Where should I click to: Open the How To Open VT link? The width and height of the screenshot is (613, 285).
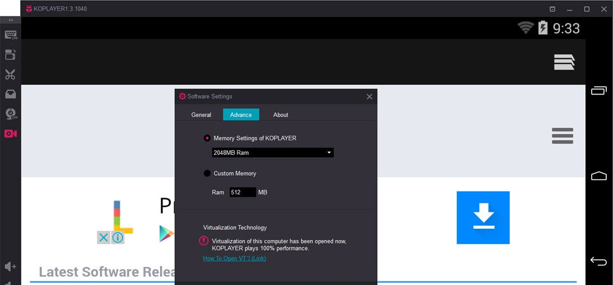pyautogui.click(x=235, y=259)
